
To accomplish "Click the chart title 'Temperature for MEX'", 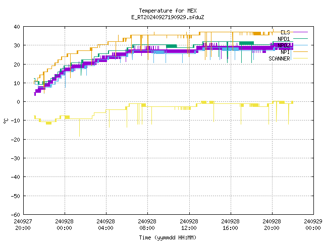I will [168, 11].
